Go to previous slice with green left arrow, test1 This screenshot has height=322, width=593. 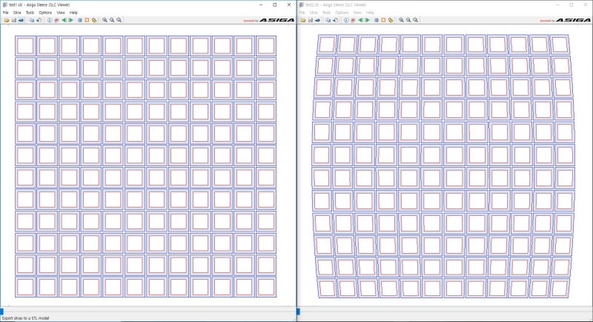pos(64,20)
